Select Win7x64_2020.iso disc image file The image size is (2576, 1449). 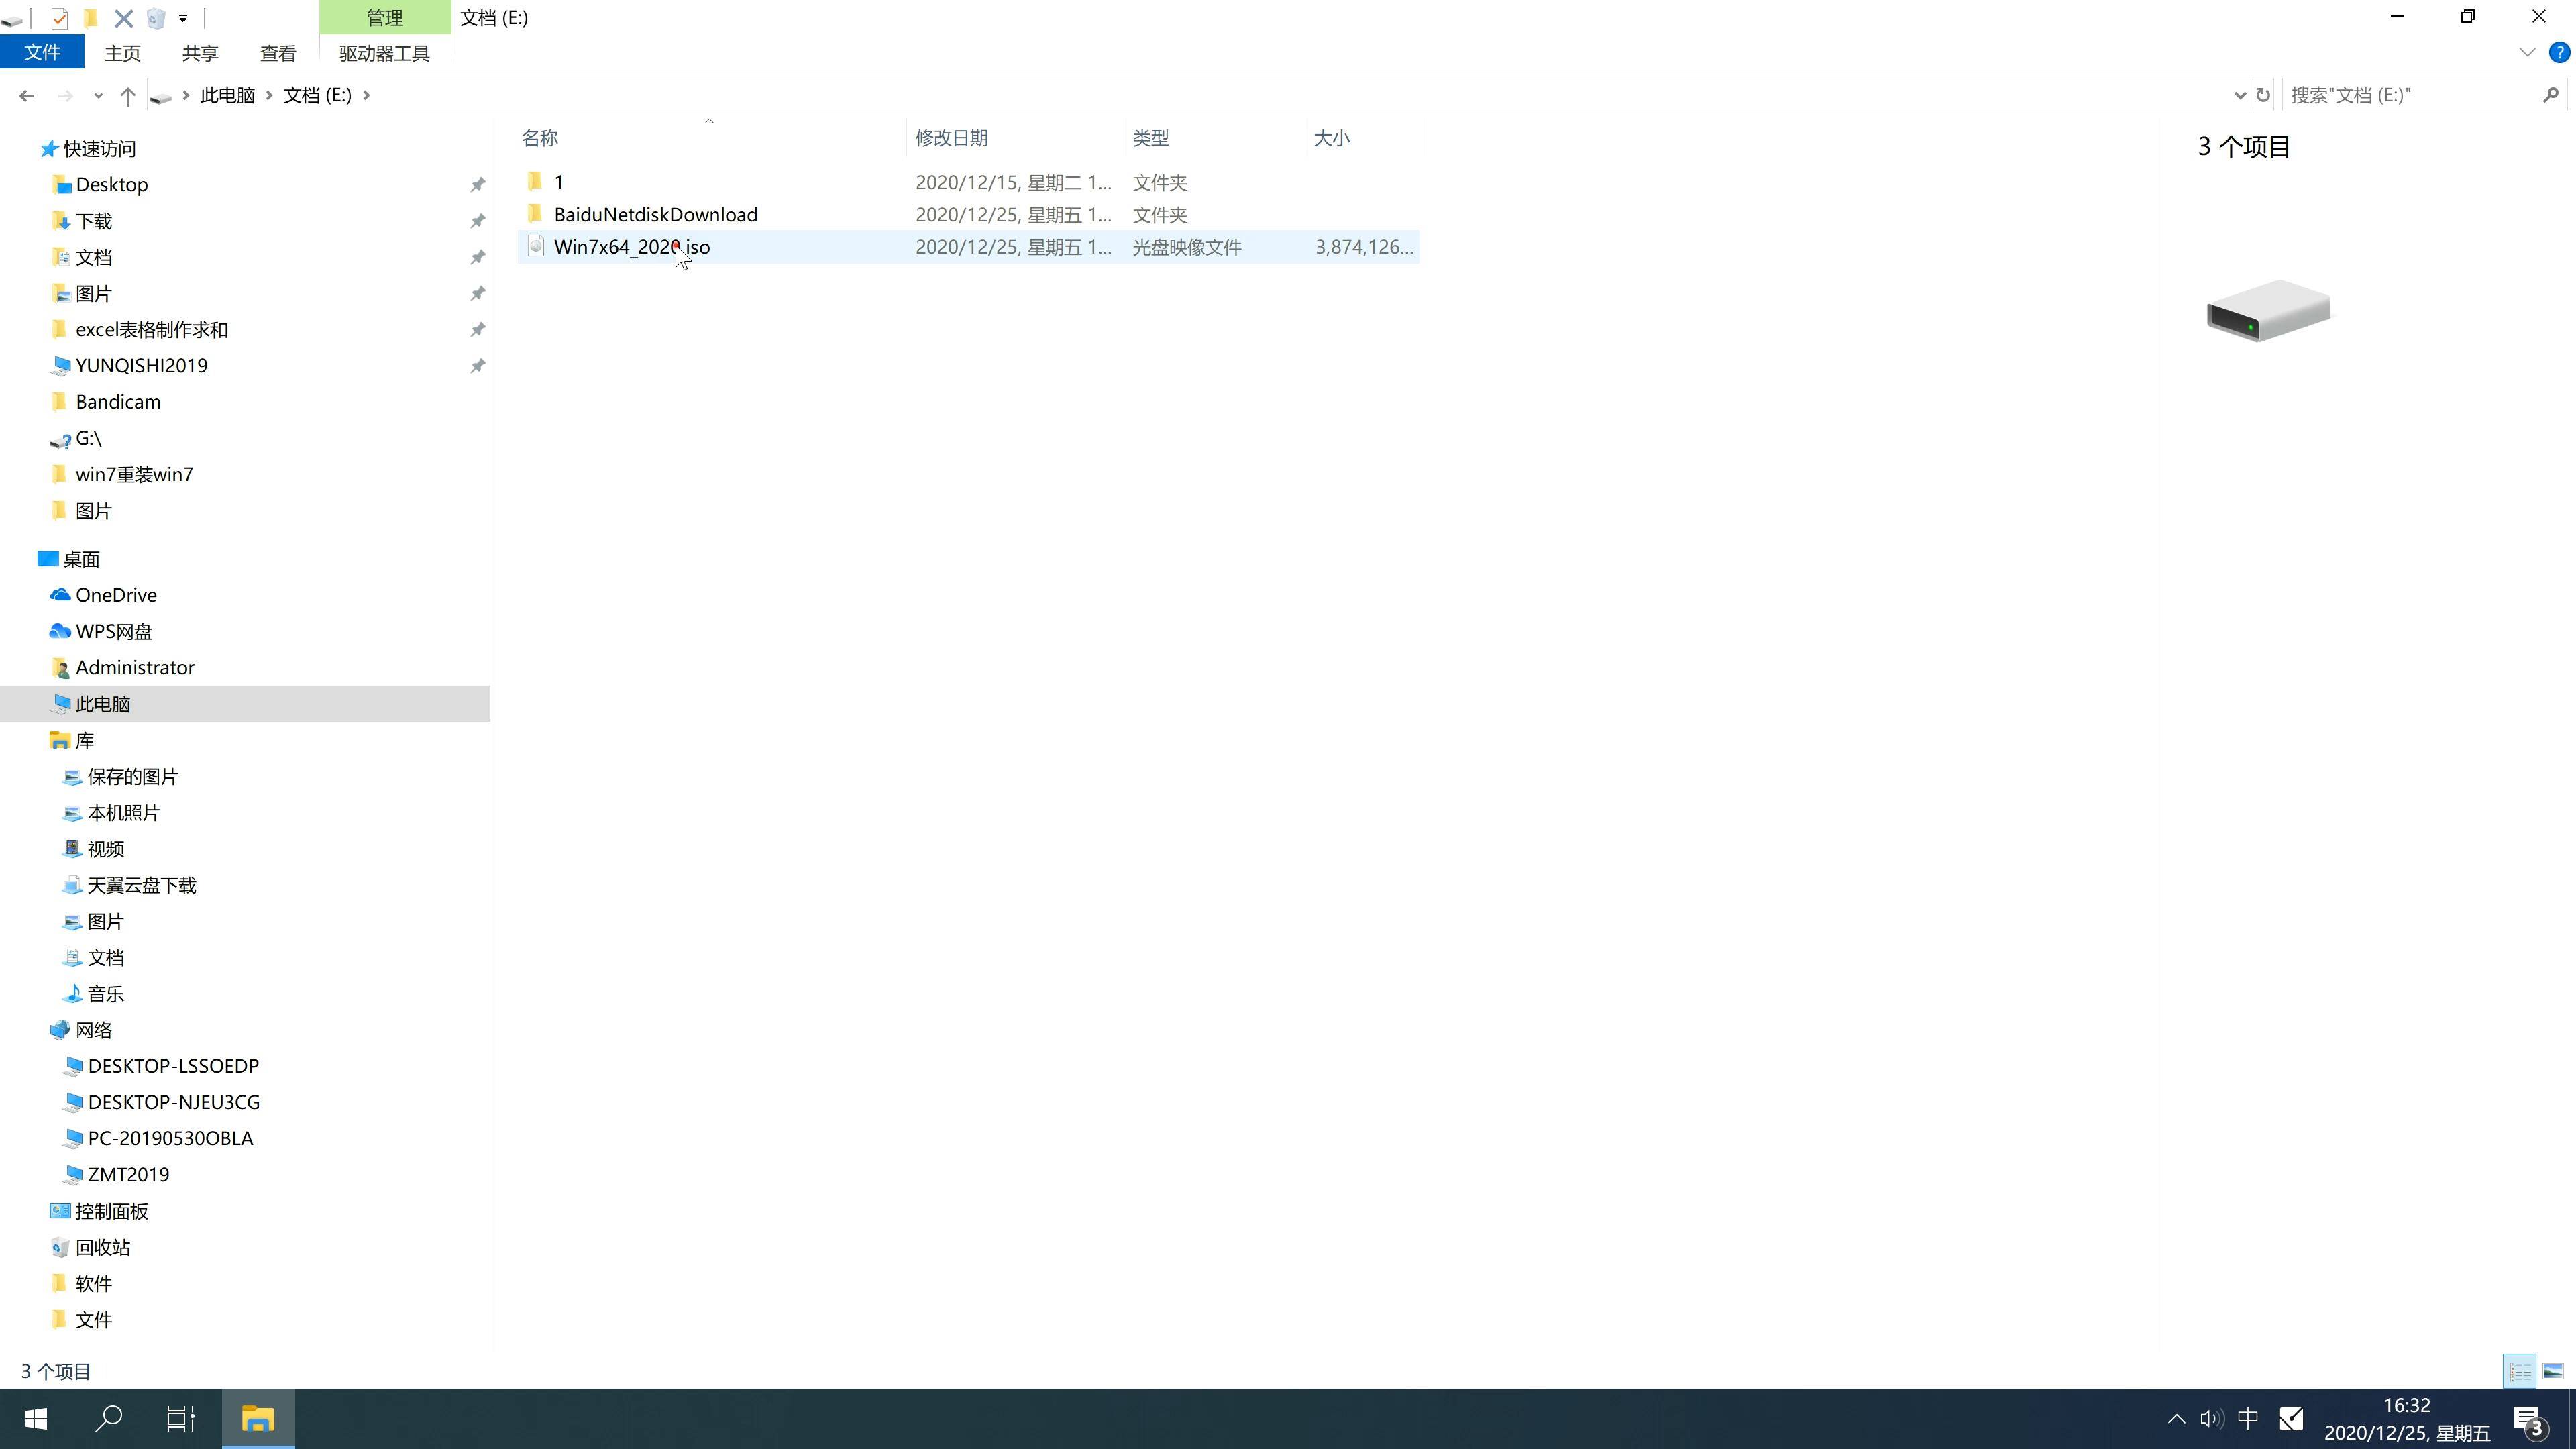[632, 246]
